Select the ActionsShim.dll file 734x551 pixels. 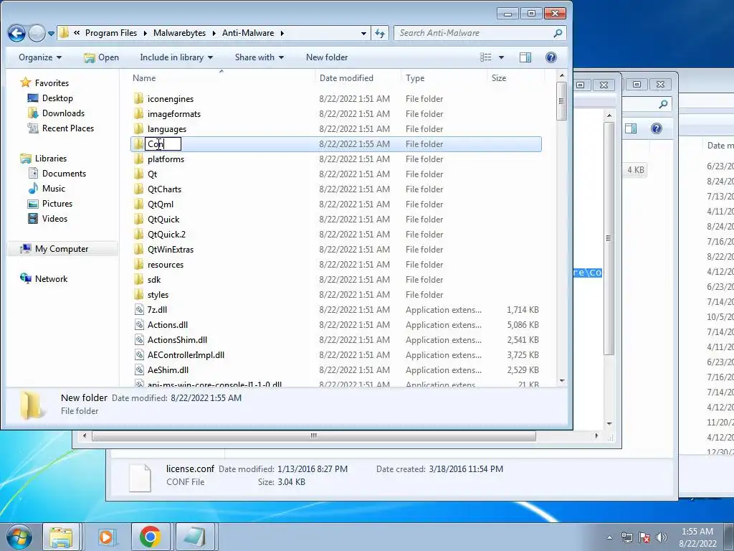177,339
